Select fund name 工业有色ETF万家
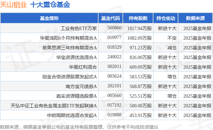The height and width of the screenshot is (130, 213). [79, 28]
